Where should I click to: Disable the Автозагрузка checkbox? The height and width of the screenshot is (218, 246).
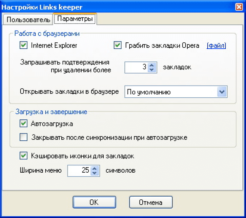23,124
